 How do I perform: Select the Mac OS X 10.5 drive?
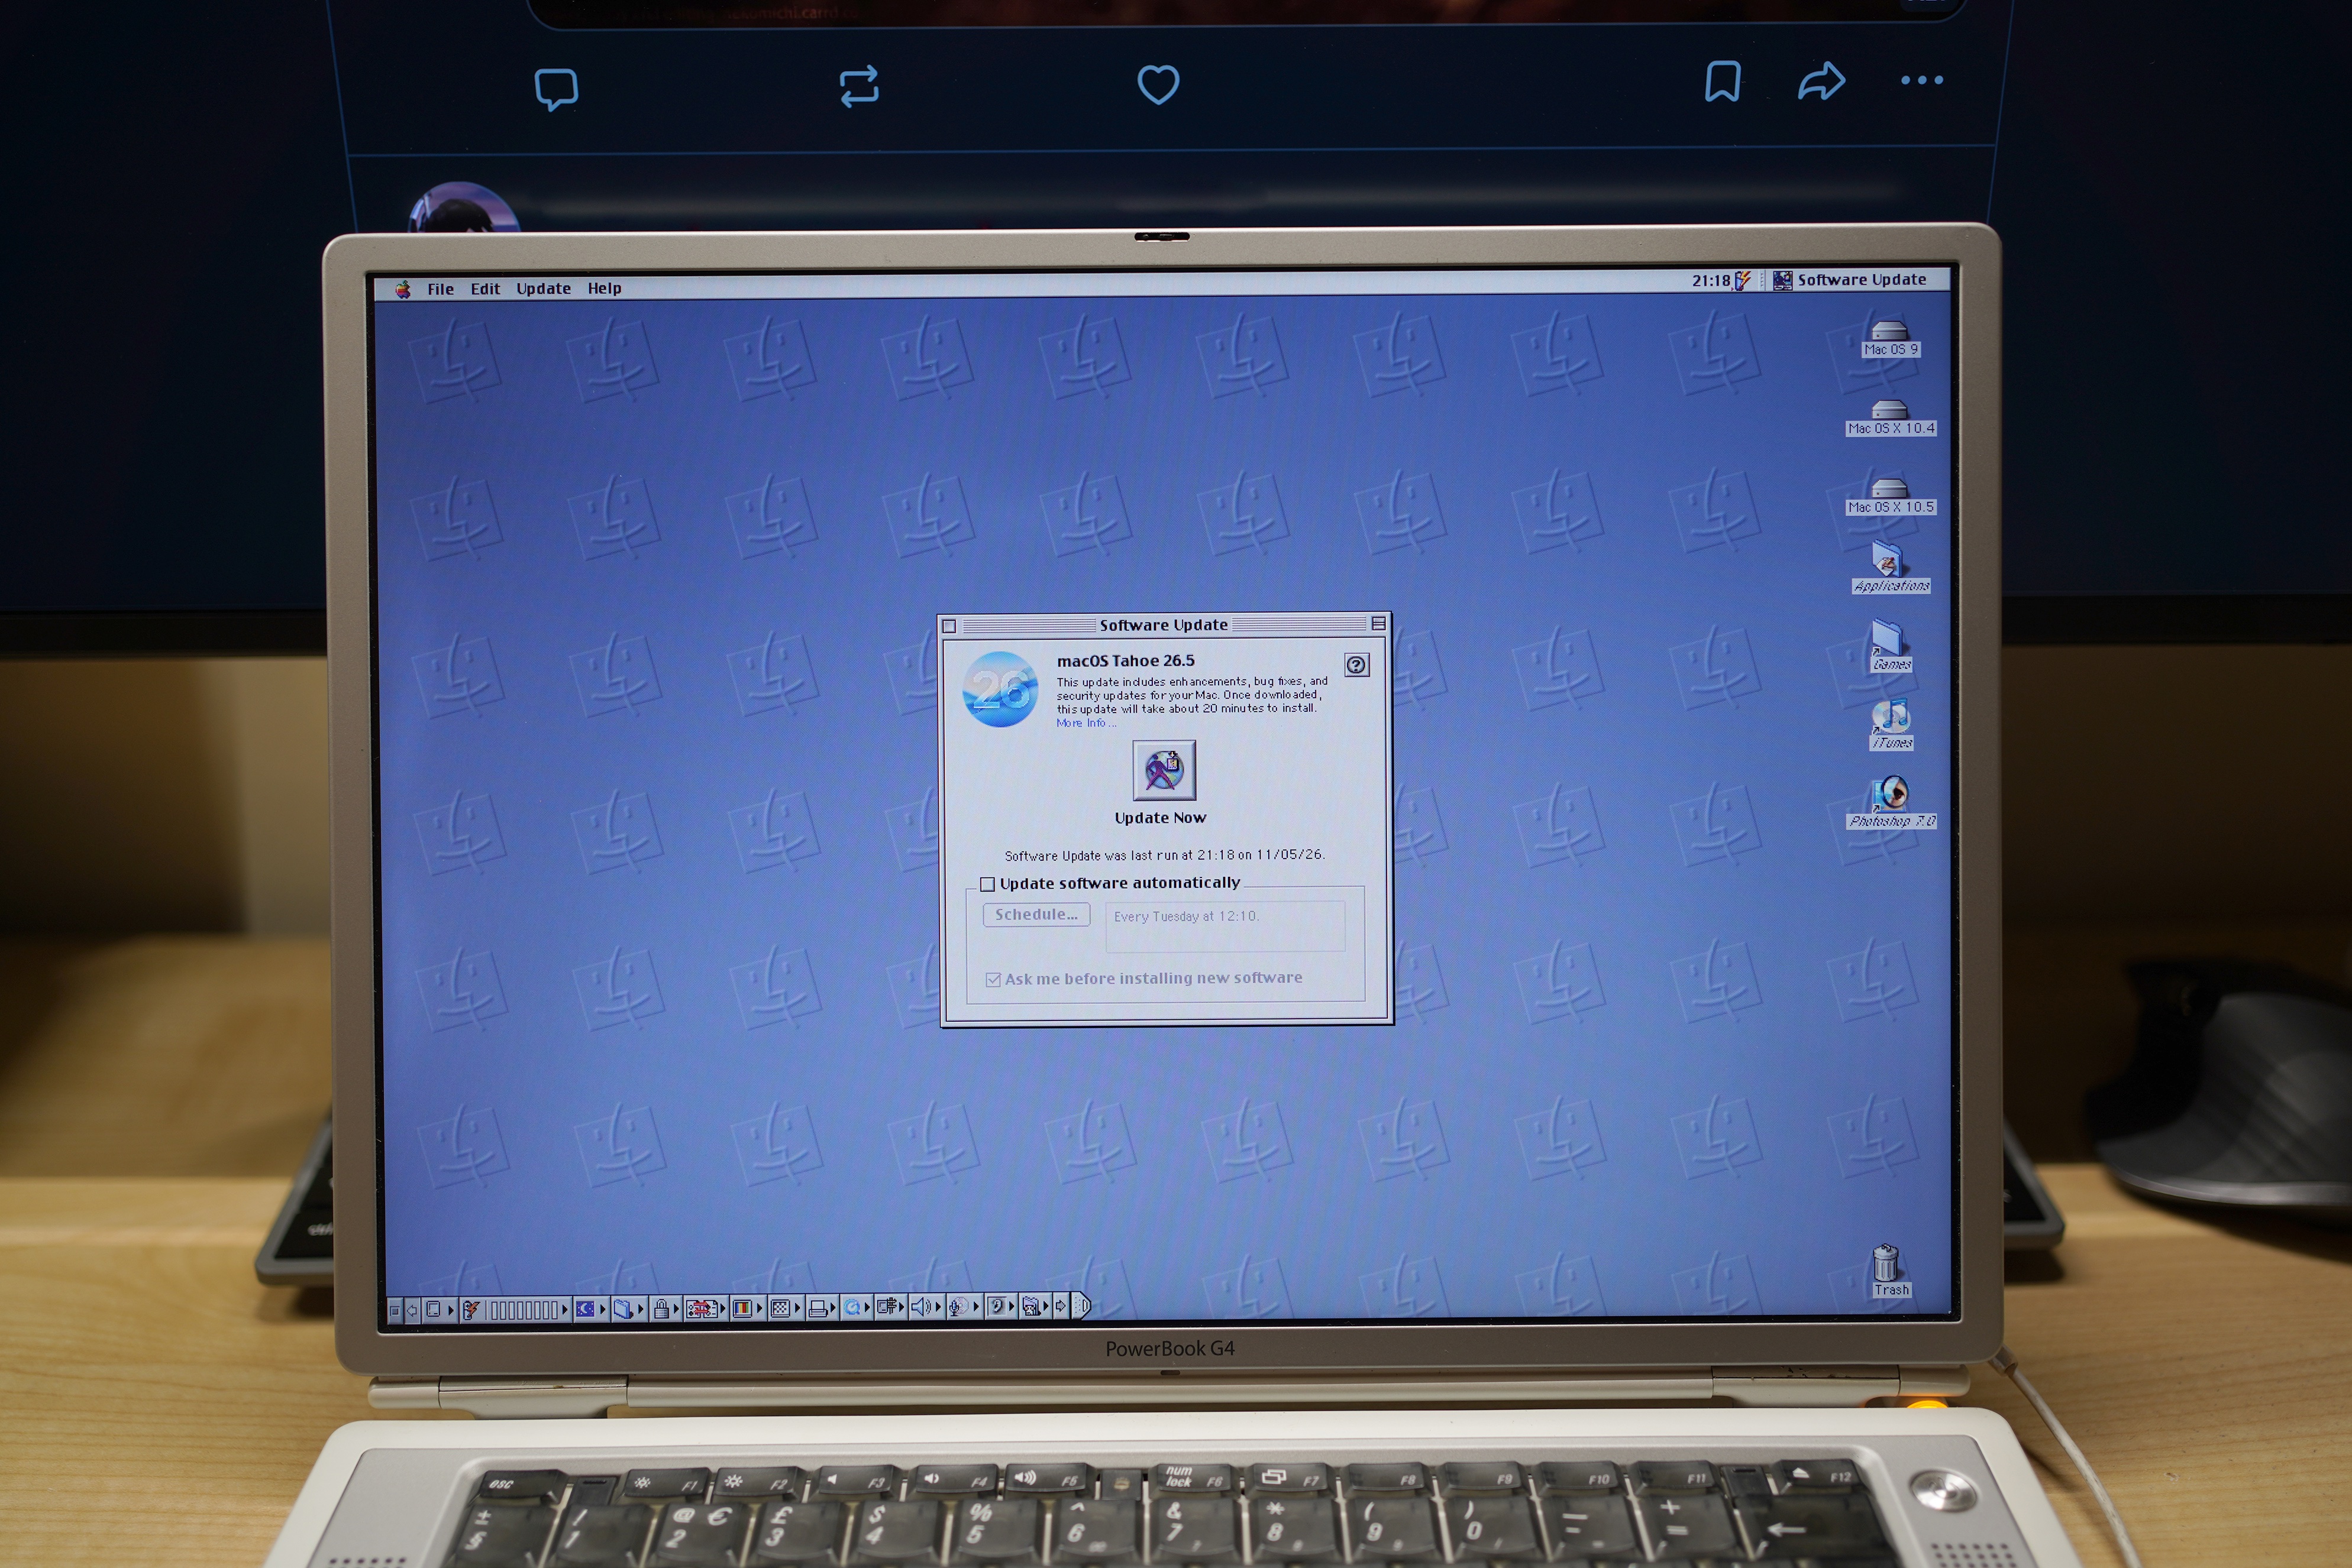(1890, 496)
